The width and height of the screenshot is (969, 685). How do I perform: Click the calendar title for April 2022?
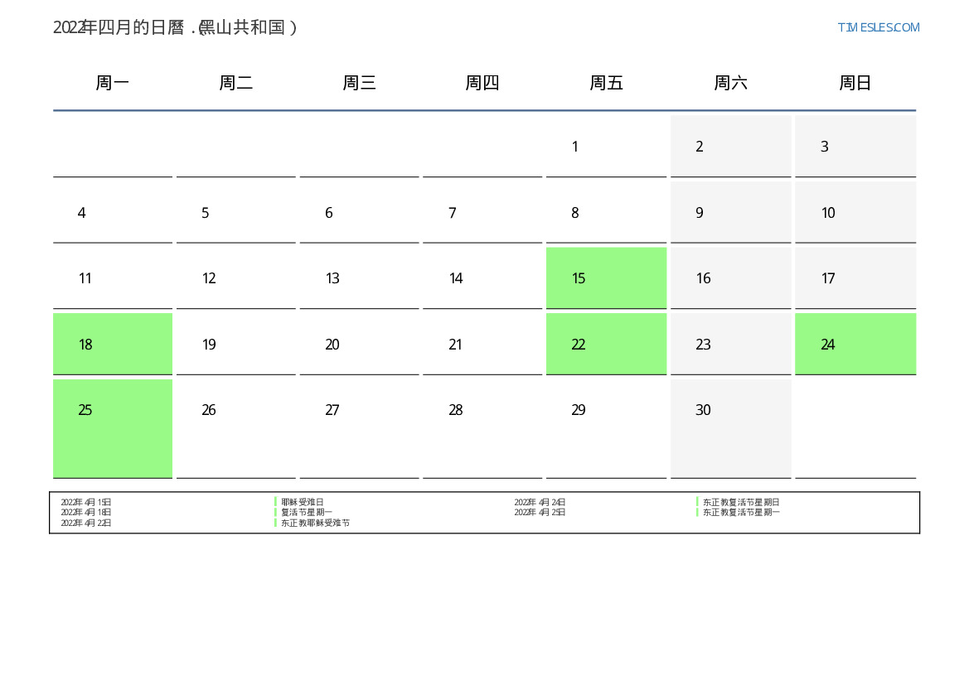pyautogui.click(x=175, y=27)
